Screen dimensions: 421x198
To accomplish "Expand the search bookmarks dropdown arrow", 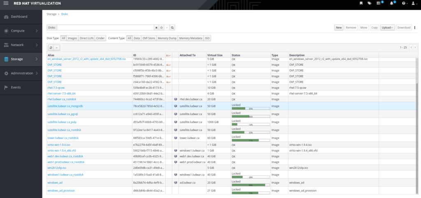I will pyautogui.click(x=167, y=28).
